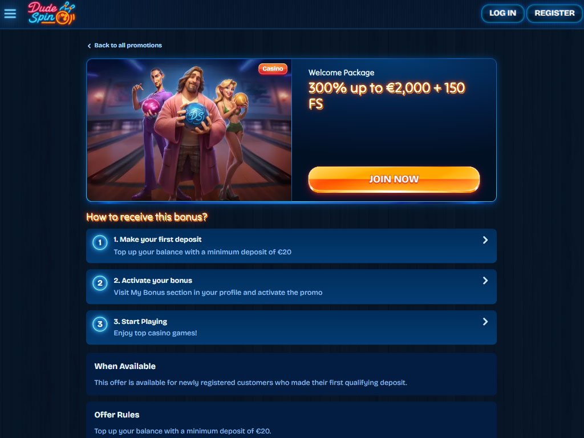Click the bowling characters promo image
Screen dimensions: 584x438
189,130
